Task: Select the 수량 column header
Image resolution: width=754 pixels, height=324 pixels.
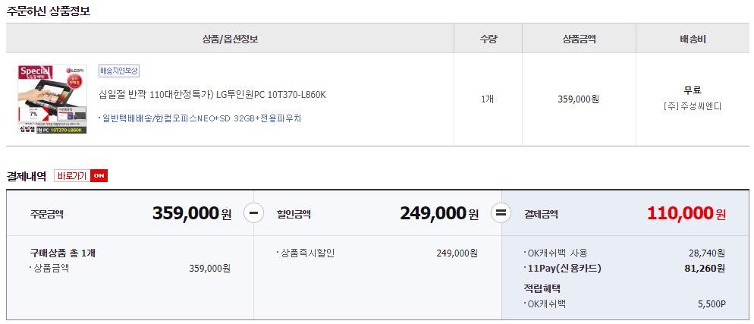Action: (489, 39)
